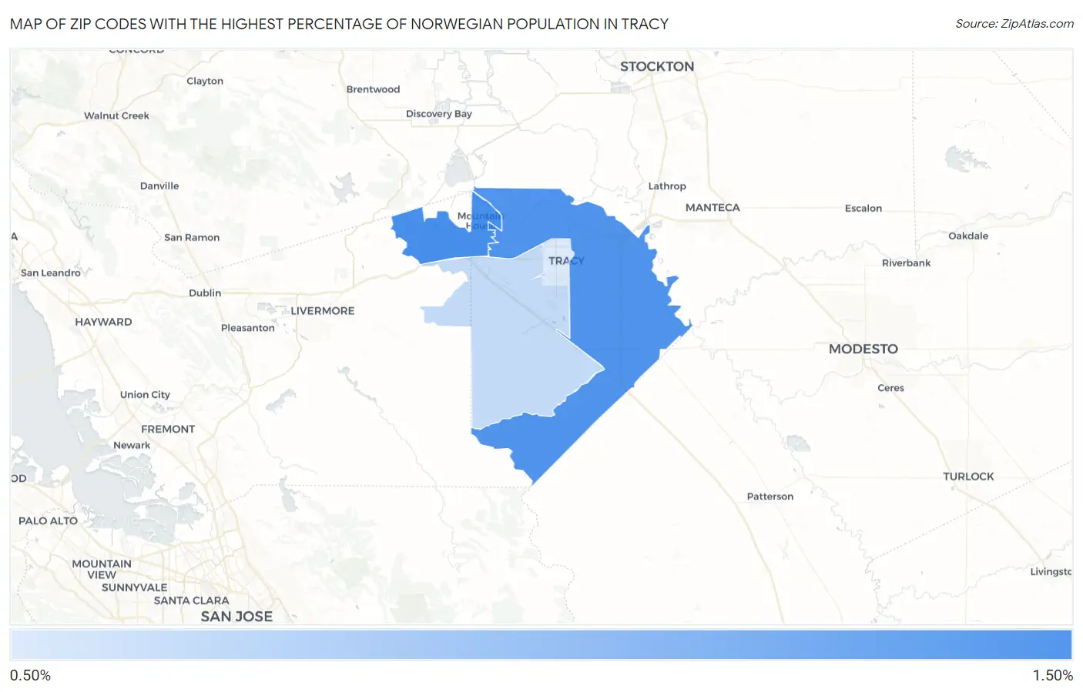Select the MODESTO city label
Screen dimensions: 1083x692
pos(863,349)
